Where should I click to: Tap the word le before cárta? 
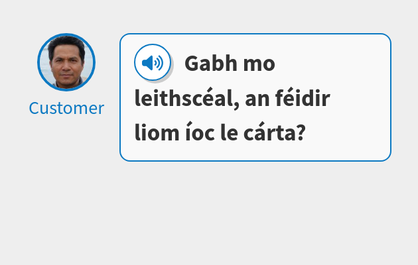[230, 132]
